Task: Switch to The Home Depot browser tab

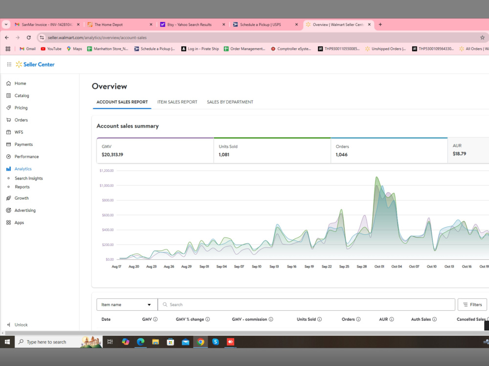Action: [119, 24]
